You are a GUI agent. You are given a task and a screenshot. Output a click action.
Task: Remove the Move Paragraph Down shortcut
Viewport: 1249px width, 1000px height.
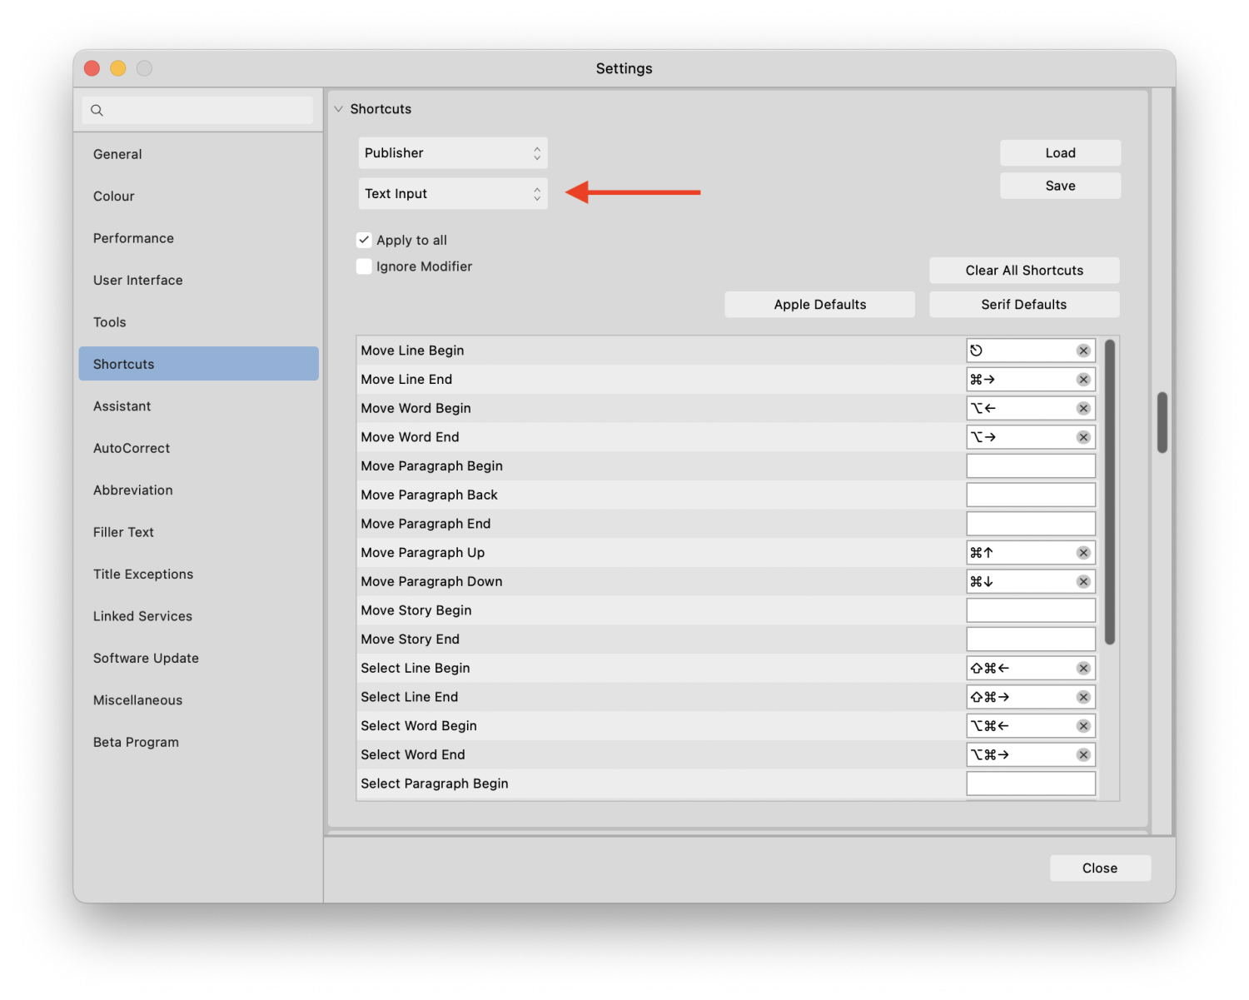(1083, 582)
